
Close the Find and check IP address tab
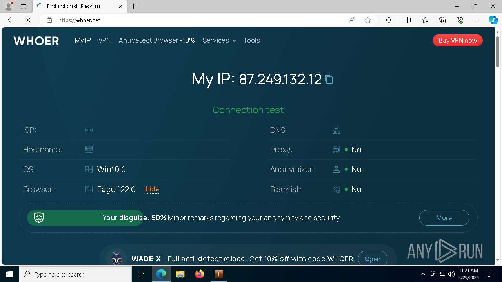pyautogui.click(x=121, y=6)
